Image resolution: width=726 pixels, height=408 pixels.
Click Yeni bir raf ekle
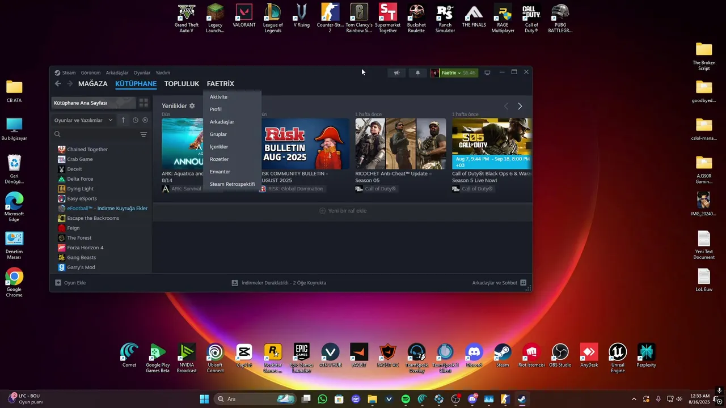tap(343, 211)
